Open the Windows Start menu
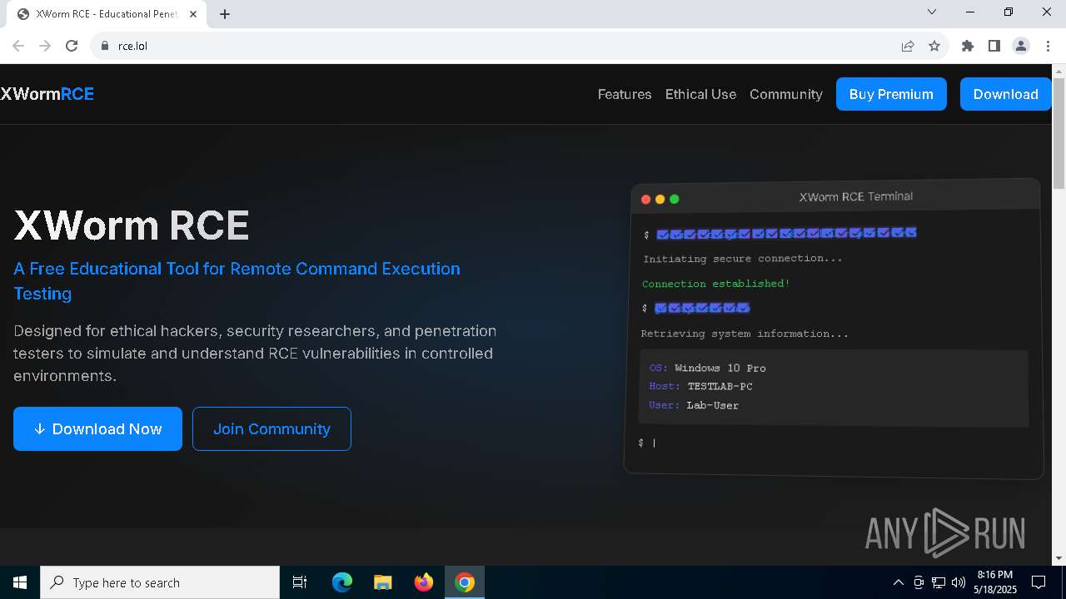The width and height of the screenshot is (1066, 599). 20,582
